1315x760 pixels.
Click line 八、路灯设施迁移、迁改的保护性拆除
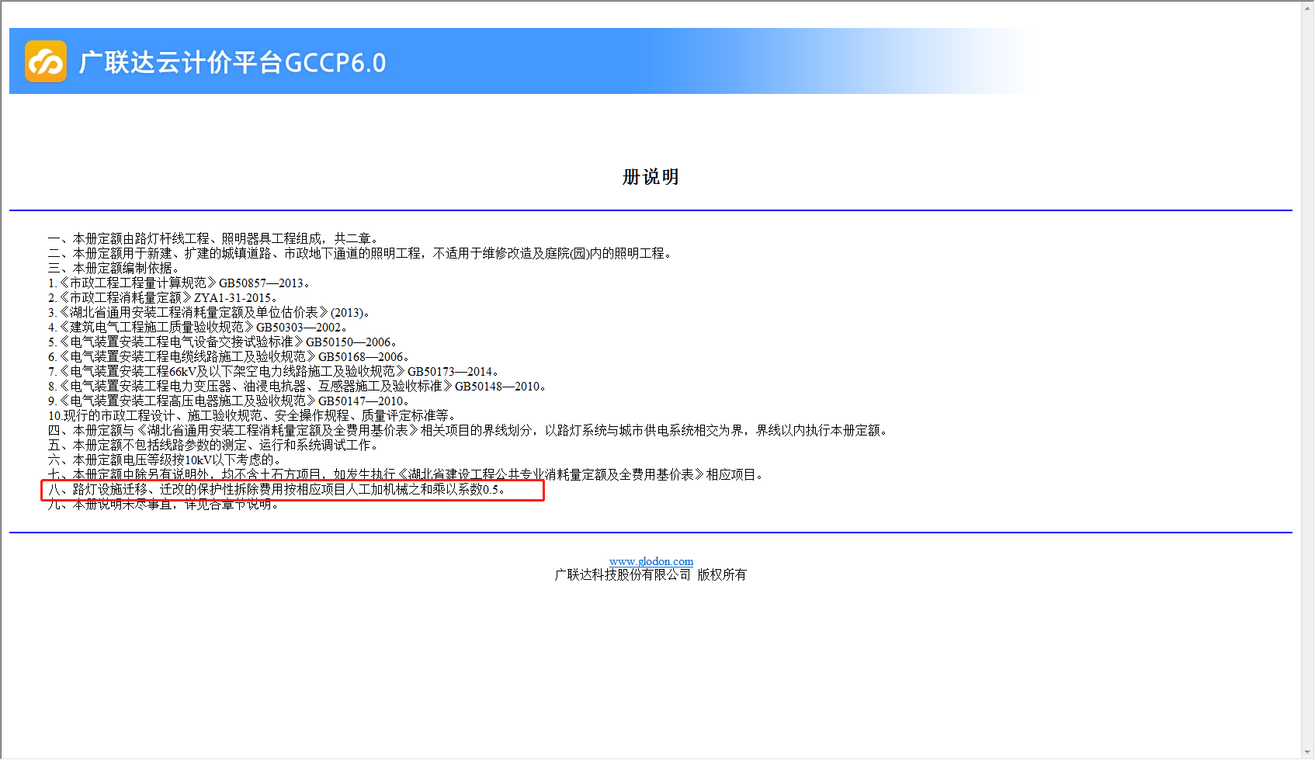[279, 489]
